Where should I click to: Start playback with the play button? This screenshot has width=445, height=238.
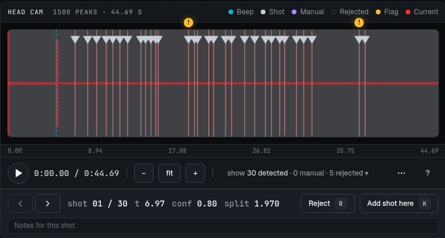pyautogui.click(x=18, y=173)
